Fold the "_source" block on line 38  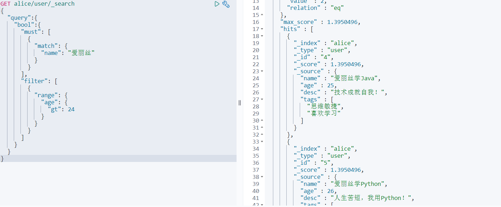(262, 177)
